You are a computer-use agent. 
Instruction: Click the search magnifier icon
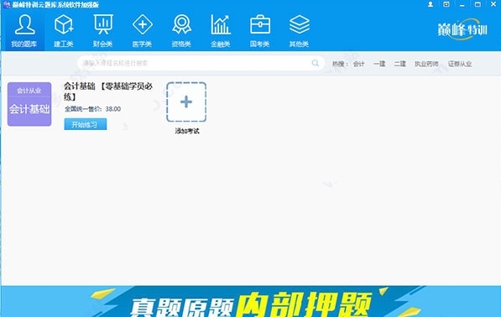pos(316,63)
